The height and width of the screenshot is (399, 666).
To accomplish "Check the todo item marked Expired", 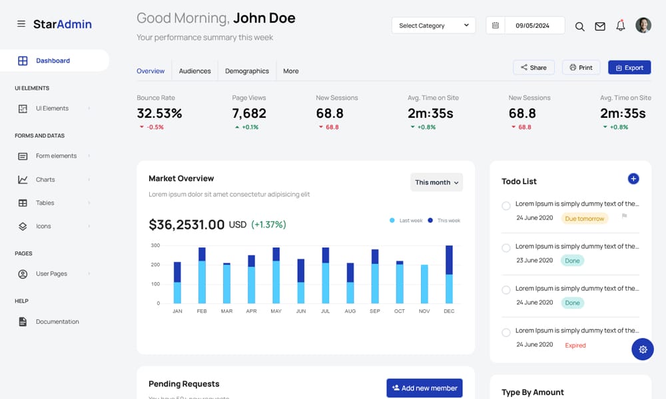I will 506,332.
